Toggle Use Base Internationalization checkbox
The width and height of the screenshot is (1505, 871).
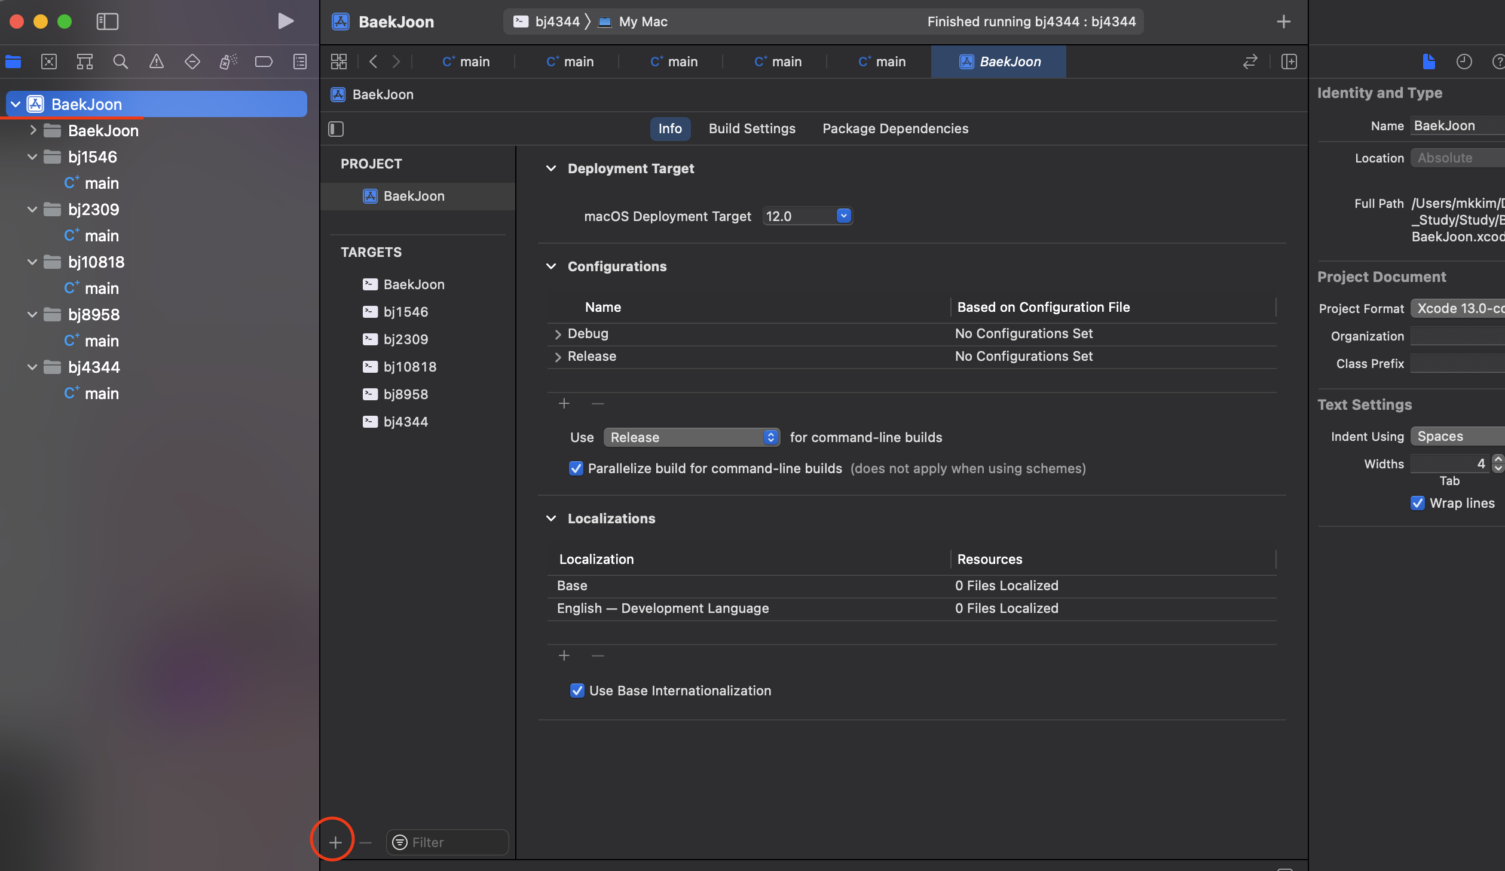[x=577, y=691]
